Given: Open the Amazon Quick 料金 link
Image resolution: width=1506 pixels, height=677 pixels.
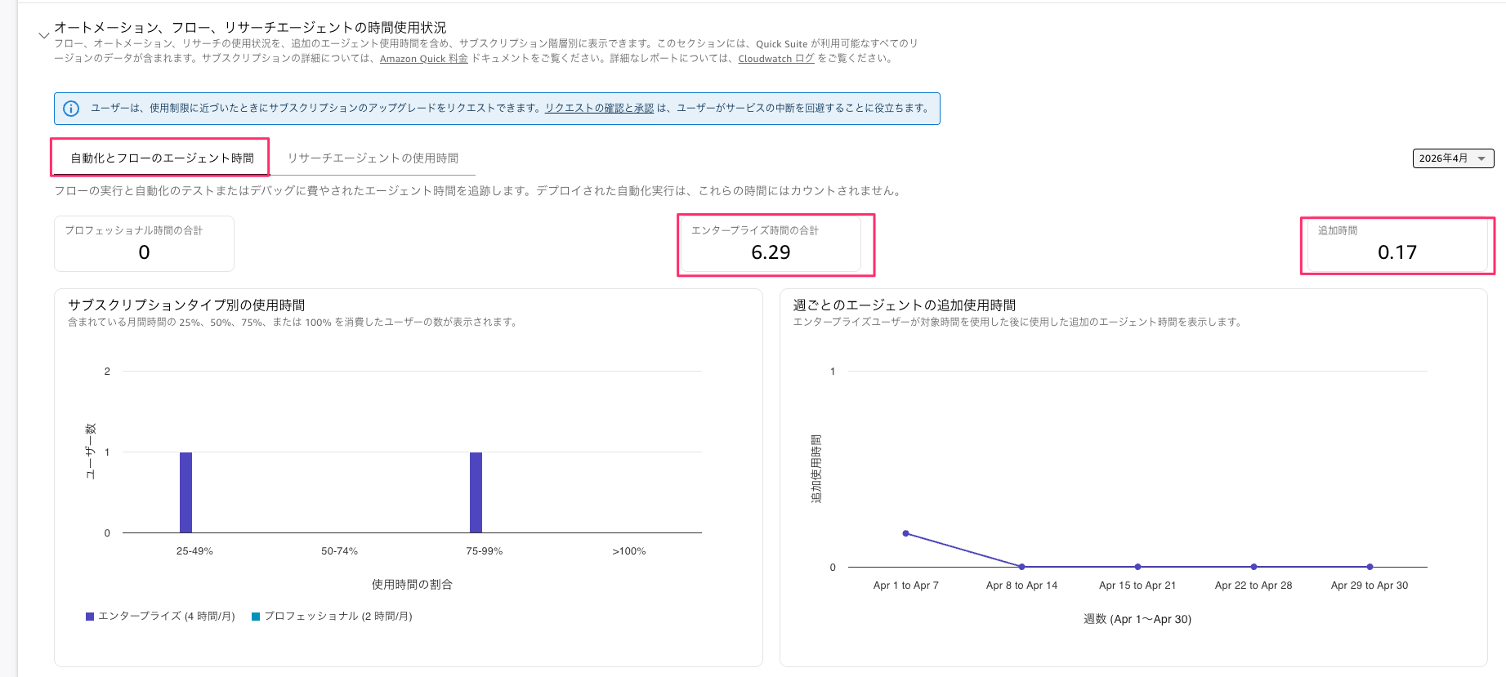Looking at the screenshot, I should (x=423, y=58).
